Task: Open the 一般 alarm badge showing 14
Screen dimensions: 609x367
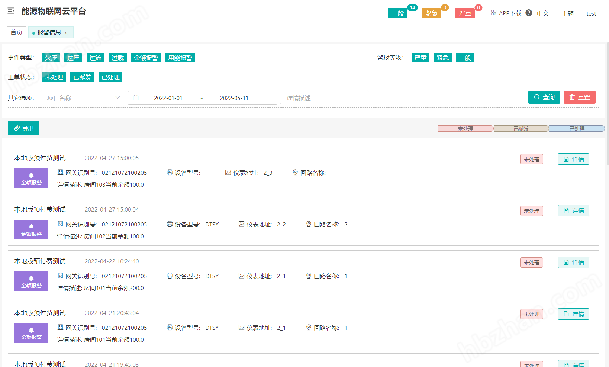Action: [397, 13]
